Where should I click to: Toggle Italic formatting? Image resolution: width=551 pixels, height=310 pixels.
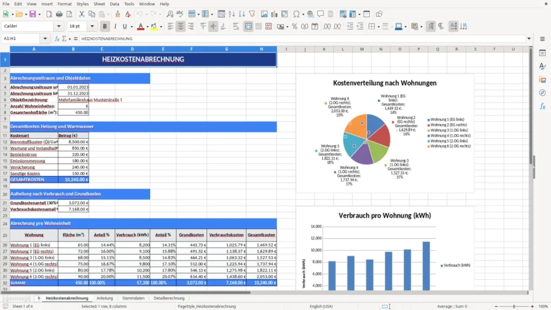pos(115,26)
